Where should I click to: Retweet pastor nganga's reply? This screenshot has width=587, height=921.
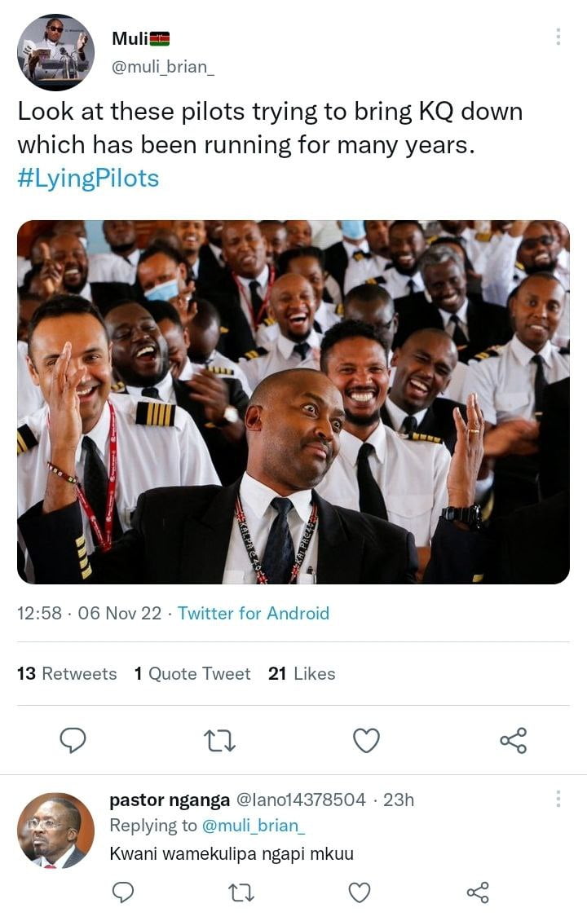[241, 892]
